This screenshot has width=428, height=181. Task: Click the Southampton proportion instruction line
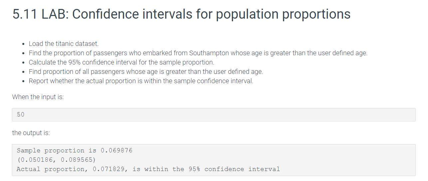pos(198,53)
